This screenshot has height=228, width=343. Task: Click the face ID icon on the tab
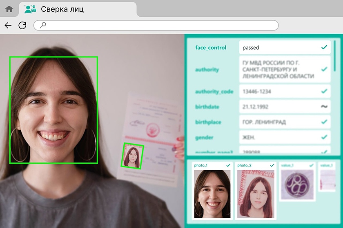30,9
